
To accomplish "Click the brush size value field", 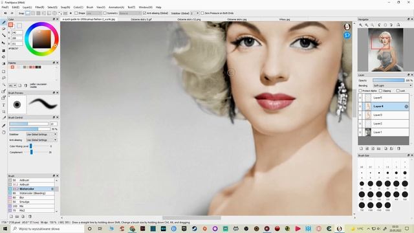I will click(53, 124).
